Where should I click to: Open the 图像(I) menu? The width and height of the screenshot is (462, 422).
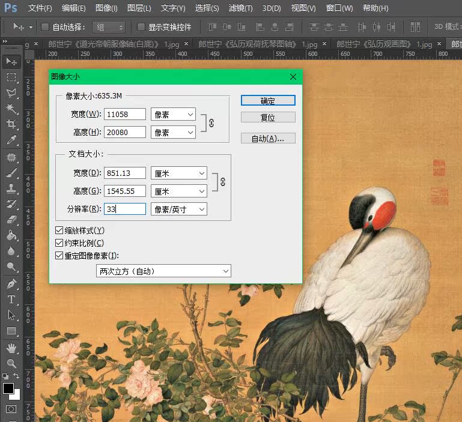pyautogui.click(x=106, y=8)
